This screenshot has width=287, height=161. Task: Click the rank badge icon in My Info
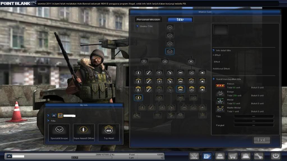(54, 115)
